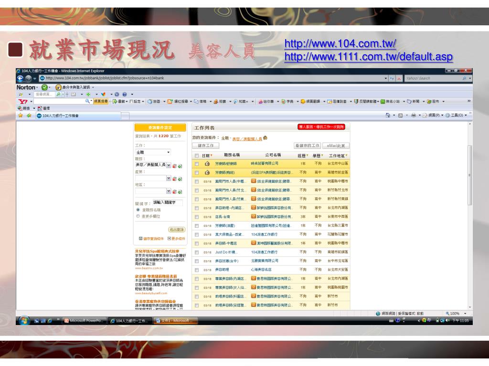Screen dimensions: 489x366
Task: Tick the checkbox for Just Do It row
Action: 196,253
